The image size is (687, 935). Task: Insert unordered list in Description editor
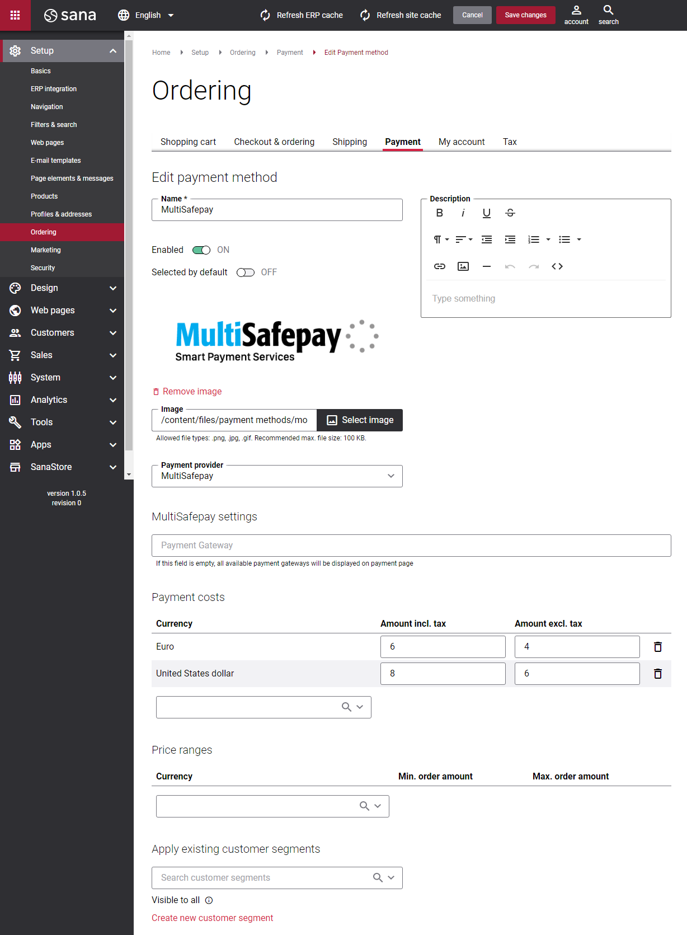[564, 239]
